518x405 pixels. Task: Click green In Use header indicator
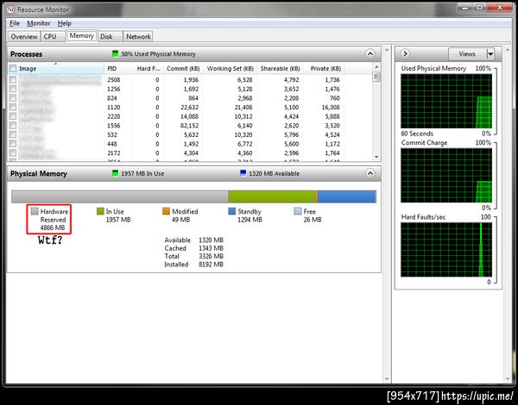pos(116,173)
